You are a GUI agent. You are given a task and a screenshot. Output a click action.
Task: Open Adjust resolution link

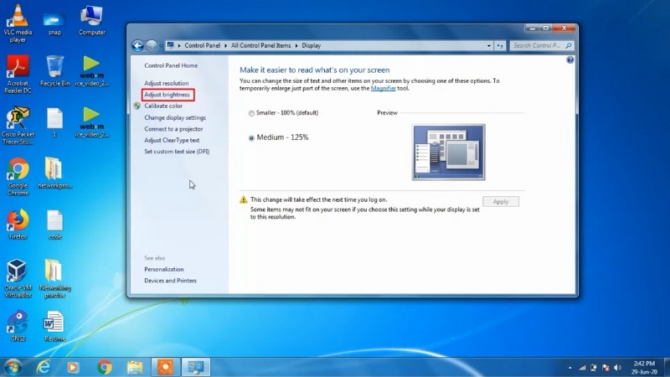pos(166,83)
